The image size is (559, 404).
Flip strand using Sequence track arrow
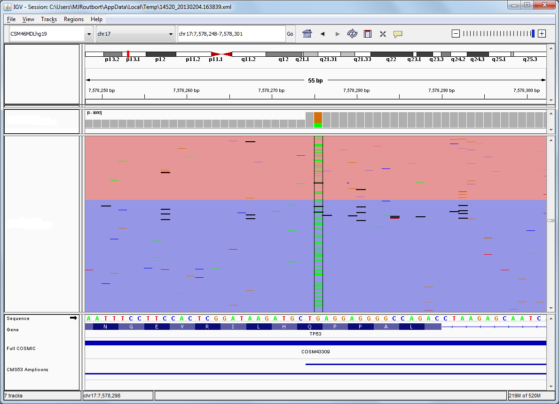[73, 318]
